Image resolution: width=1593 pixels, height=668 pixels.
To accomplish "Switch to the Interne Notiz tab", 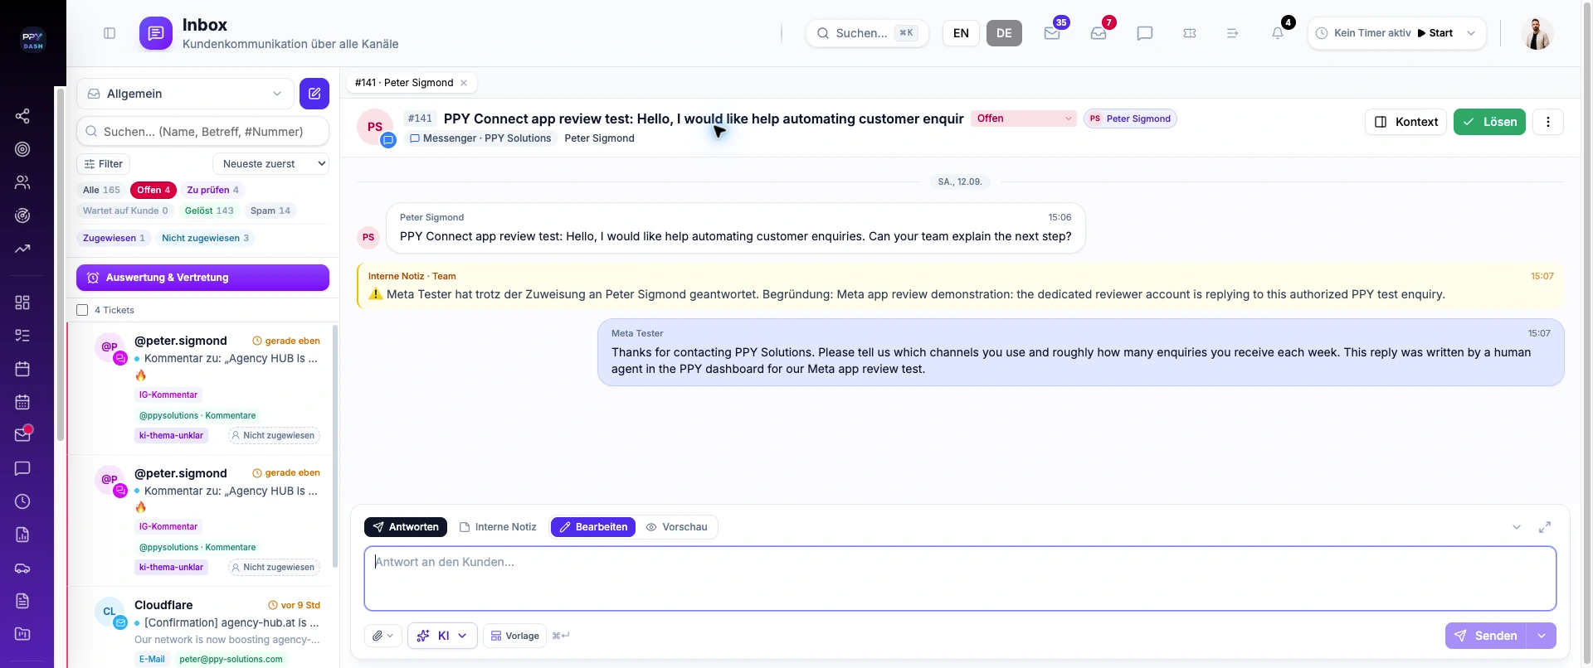I will click(x=498, y=527).
